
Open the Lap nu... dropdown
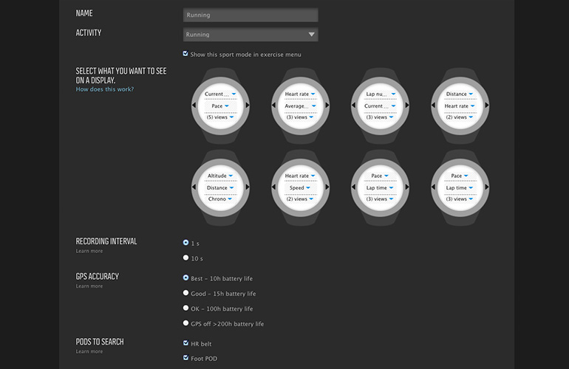[381, 94]
